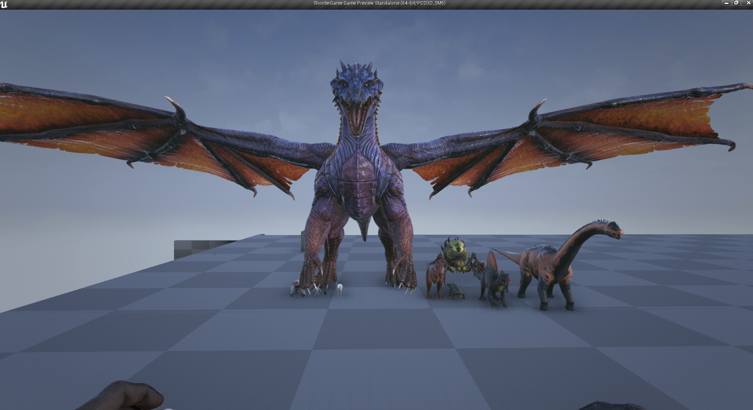
Task: Minimize the ShooterGame preview window
Action: [727, 3]
